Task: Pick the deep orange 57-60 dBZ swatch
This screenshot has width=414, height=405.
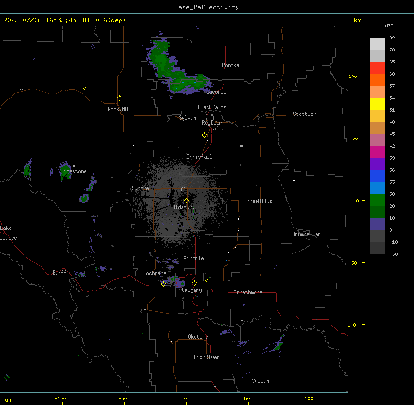Action: coord(377,79)
